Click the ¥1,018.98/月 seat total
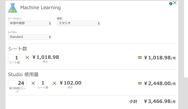The image size is (188, 109). coord(160,58)
